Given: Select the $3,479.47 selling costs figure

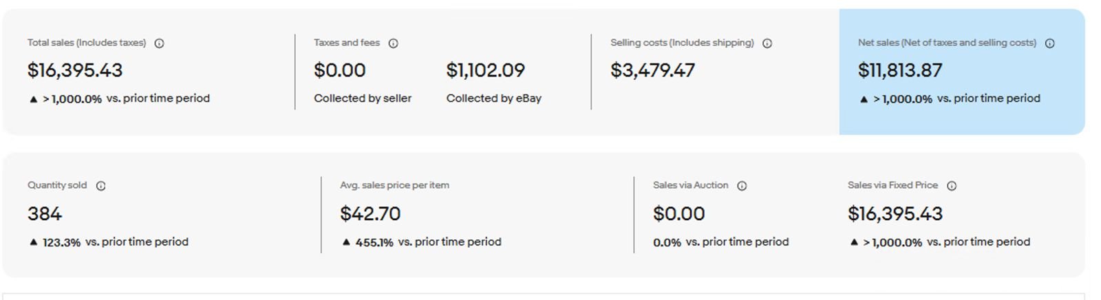Looking at the screenshot, I should tap(652, 70).
